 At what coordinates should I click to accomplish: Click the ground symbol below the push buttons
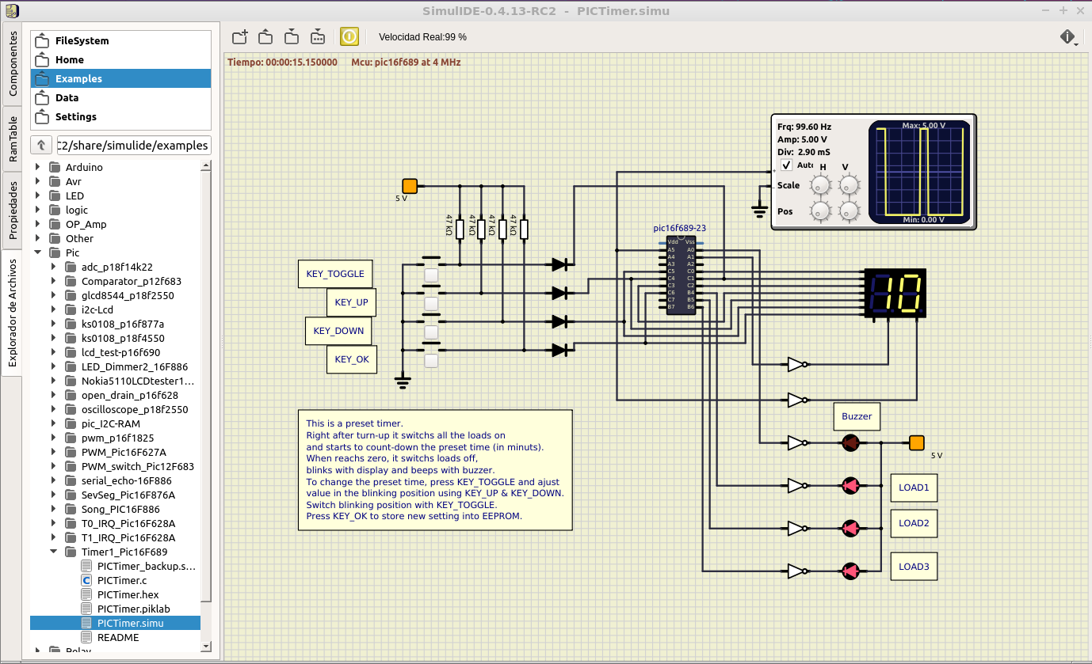pyautogui.click(x=403, y=382)
